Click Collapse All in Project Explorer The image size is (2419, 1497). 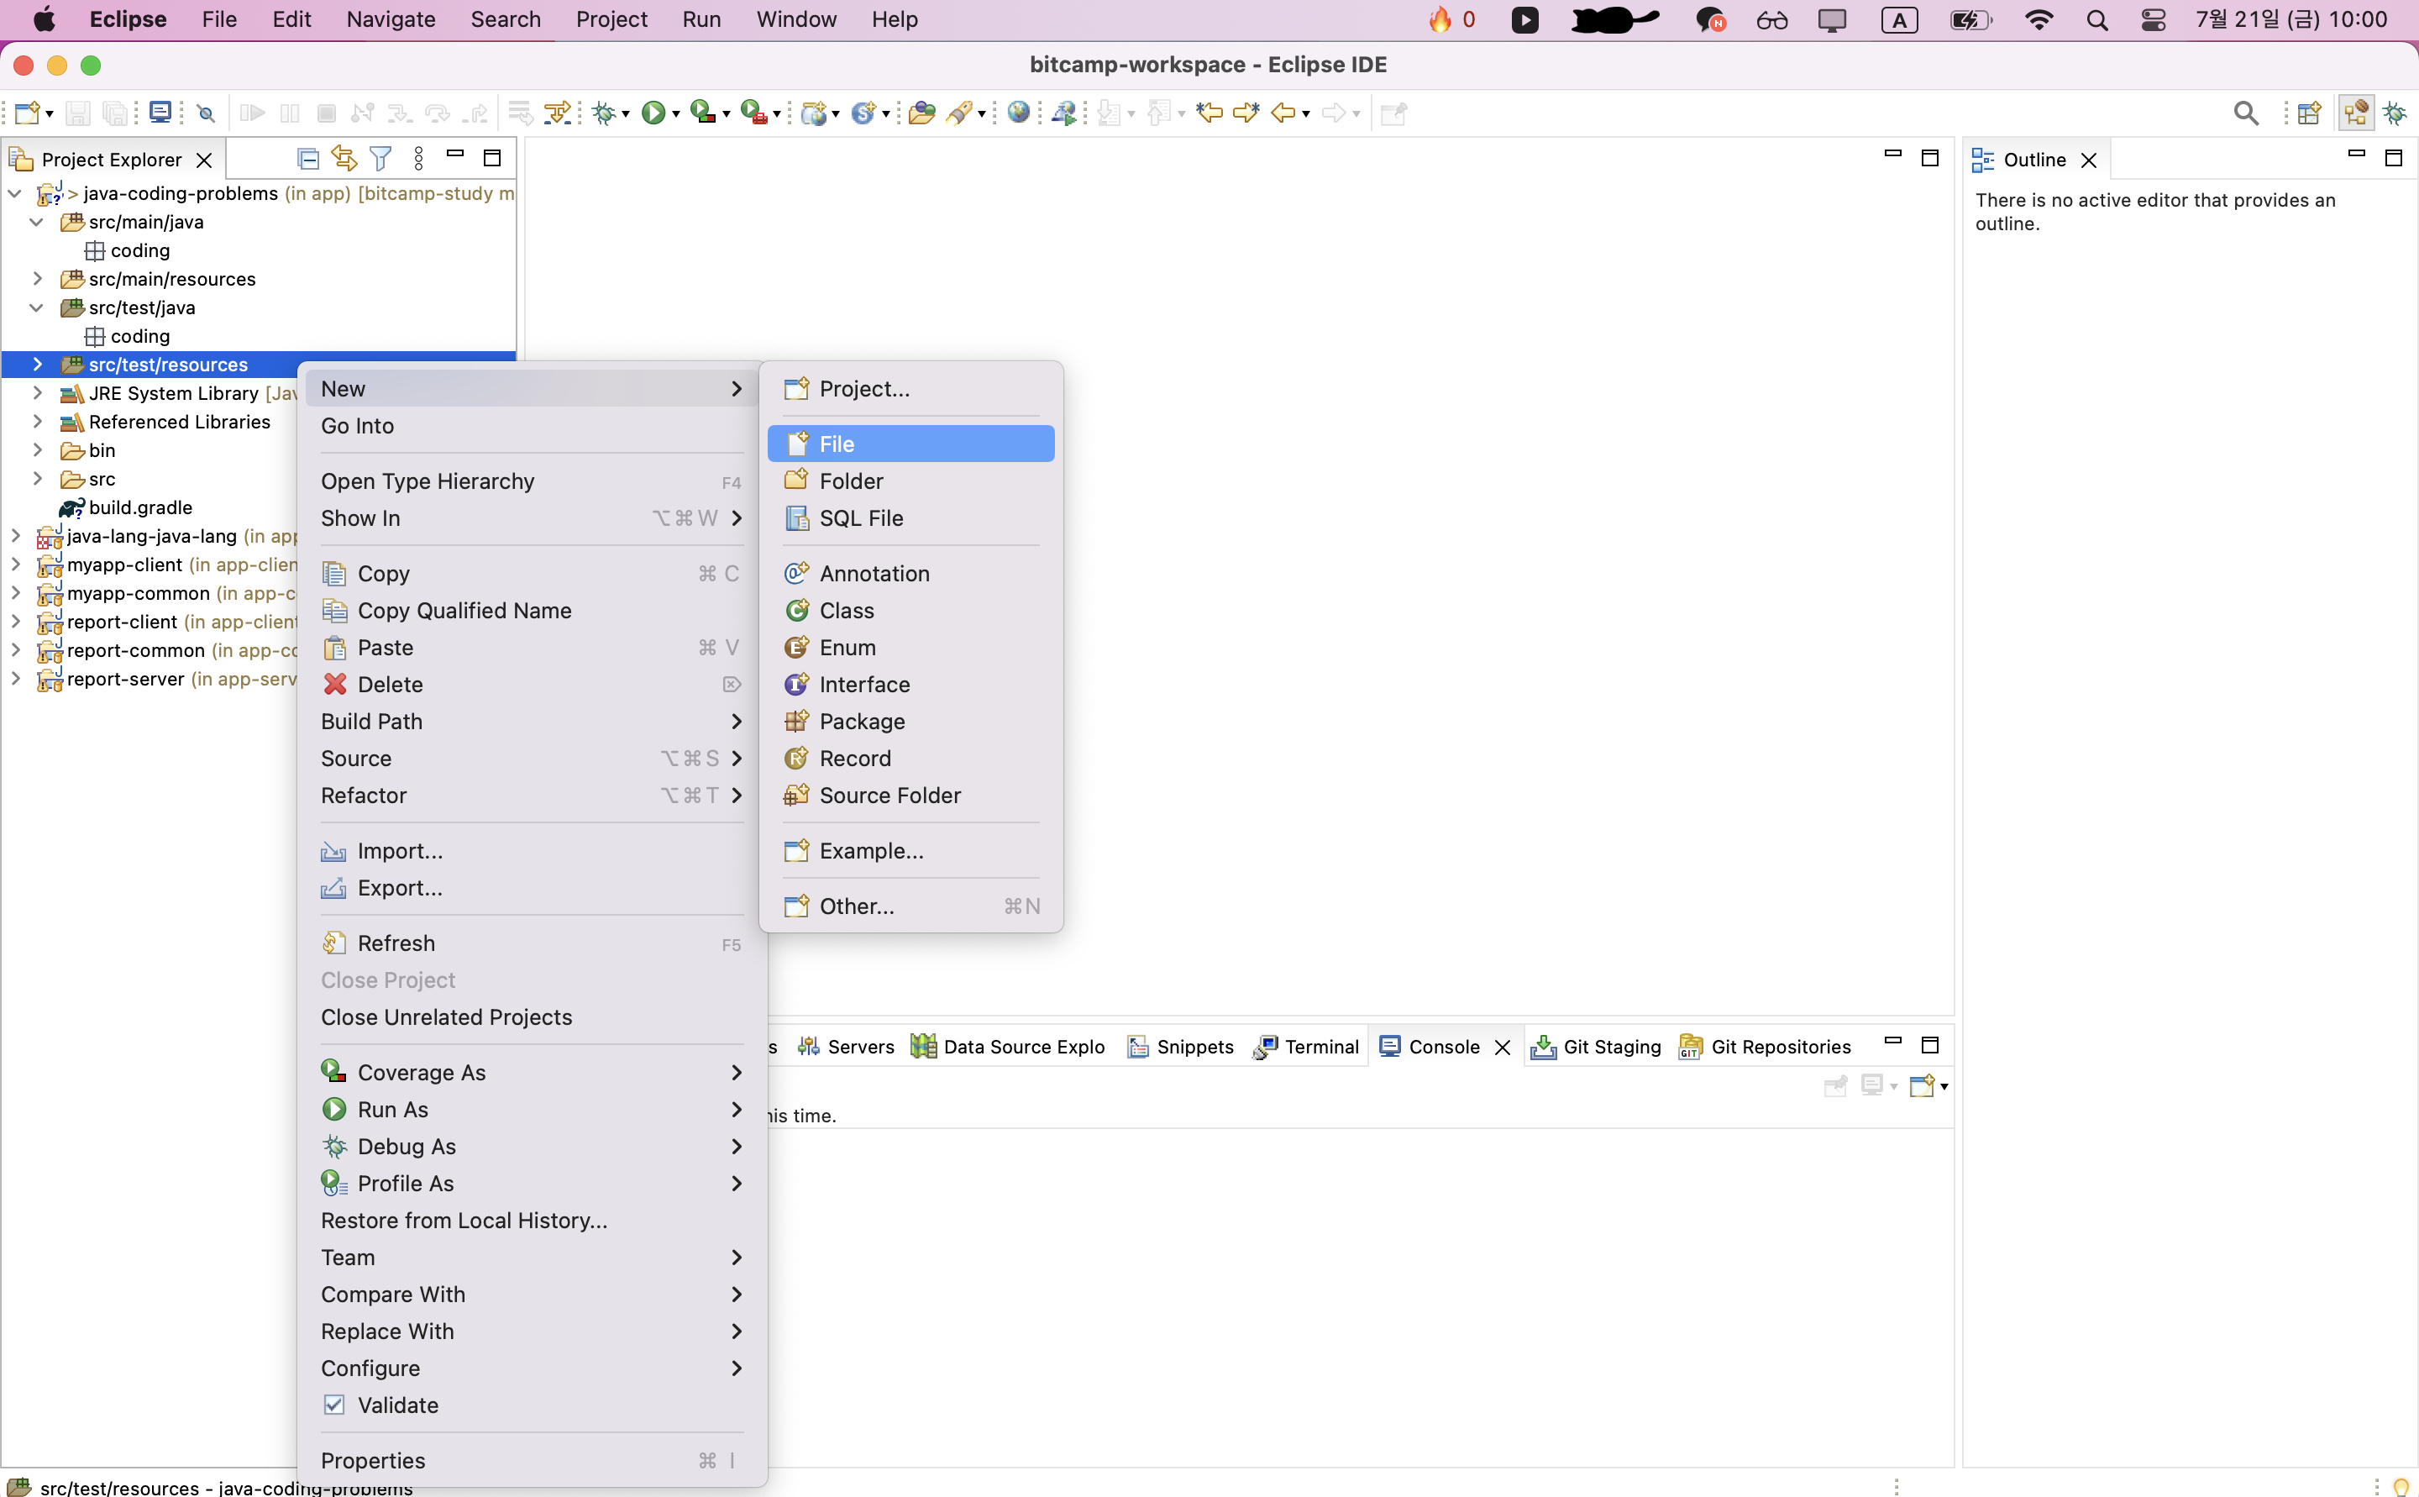click(x=309, y=159)
